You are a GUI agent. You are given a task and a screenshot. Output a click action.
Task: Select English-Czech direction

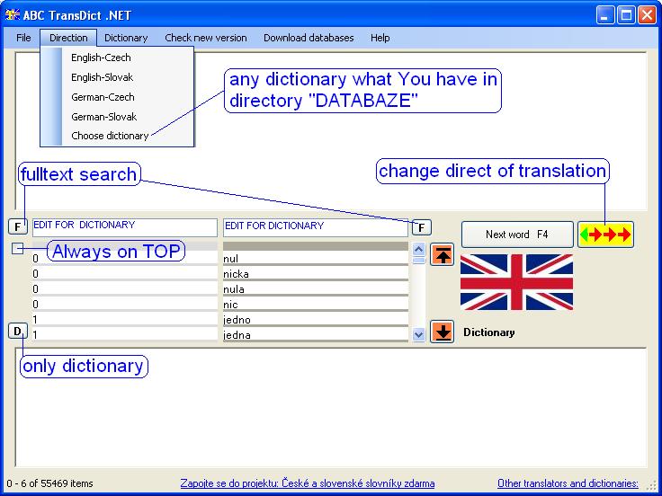[x=117, y=58]
